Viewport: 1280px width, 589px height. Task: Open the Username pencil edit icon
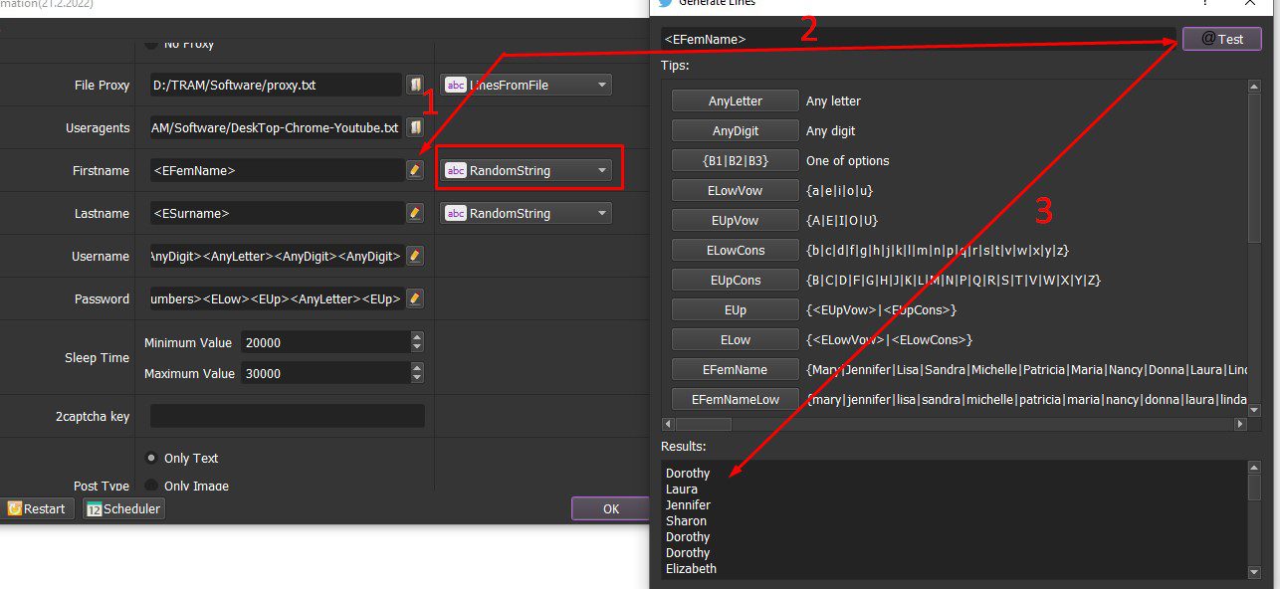pyautogui.click(x=415, y=256)
